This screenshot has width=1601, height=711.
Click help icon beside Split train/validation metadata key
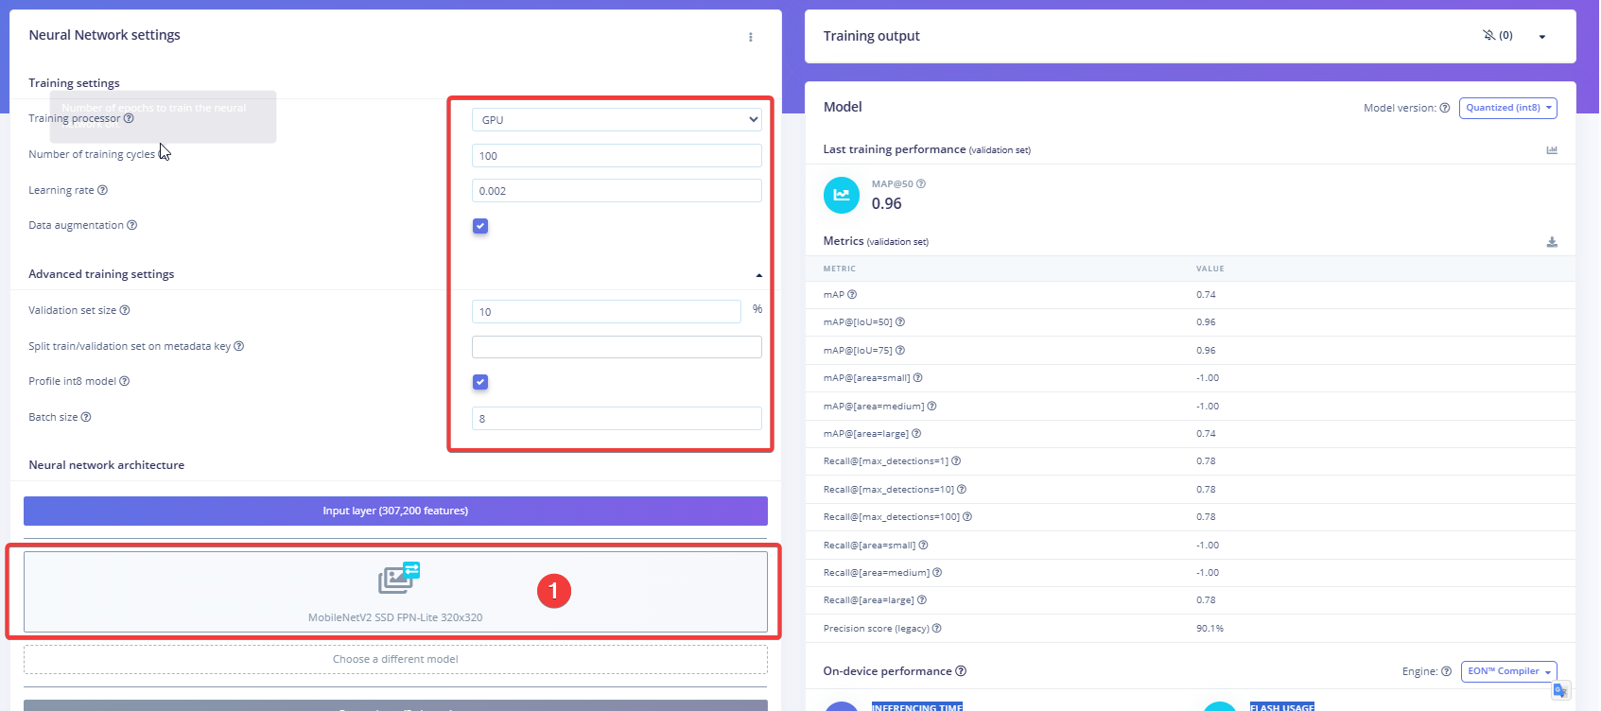click(x=238, y=346)
